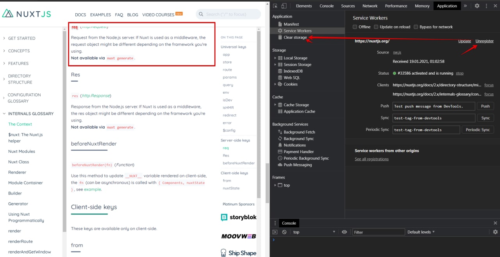Click See all registrations link

[x=371, y=159]
